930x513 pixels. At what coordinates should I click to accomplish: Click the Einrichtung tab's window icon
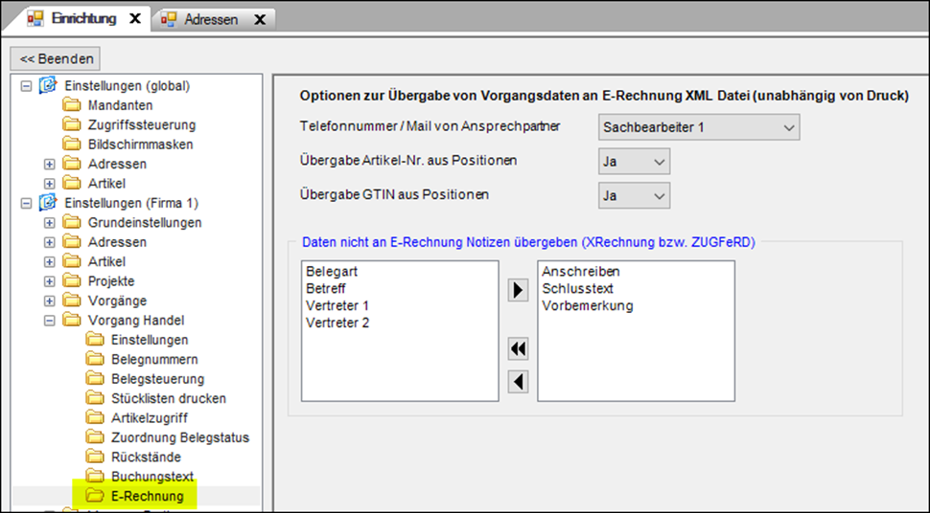pos(35,19)
